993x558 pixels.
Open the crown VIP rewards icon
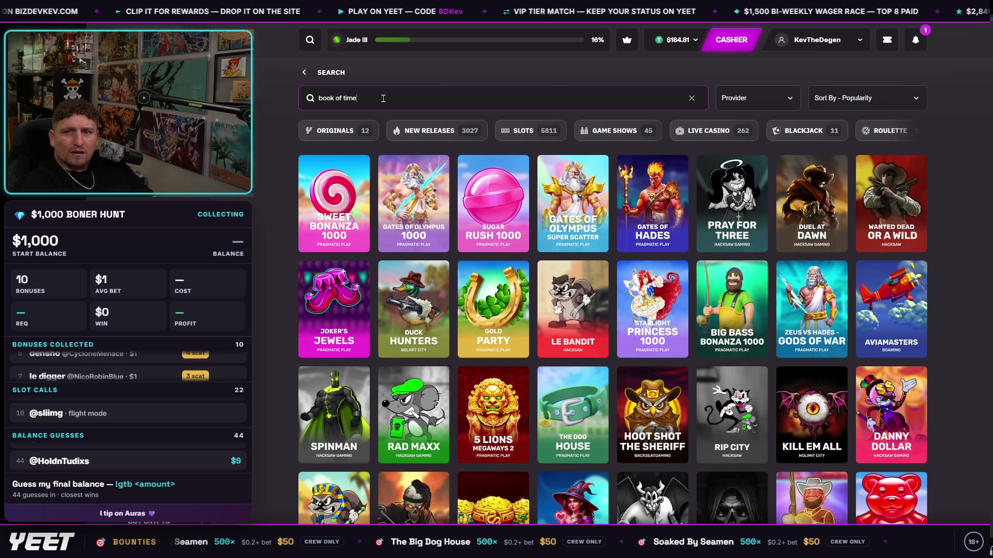[x=627, y=40]
